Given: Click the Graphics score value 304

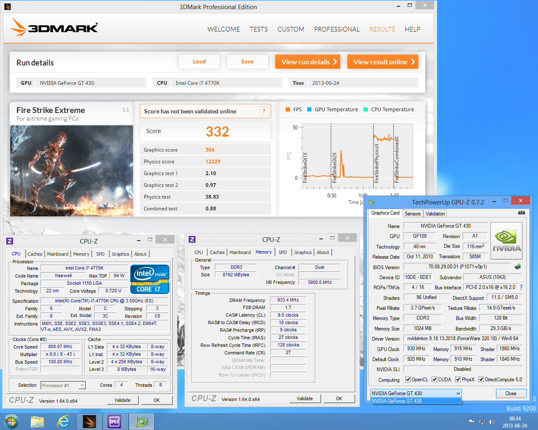Looking at the screenshot, I should pos(210,149).
